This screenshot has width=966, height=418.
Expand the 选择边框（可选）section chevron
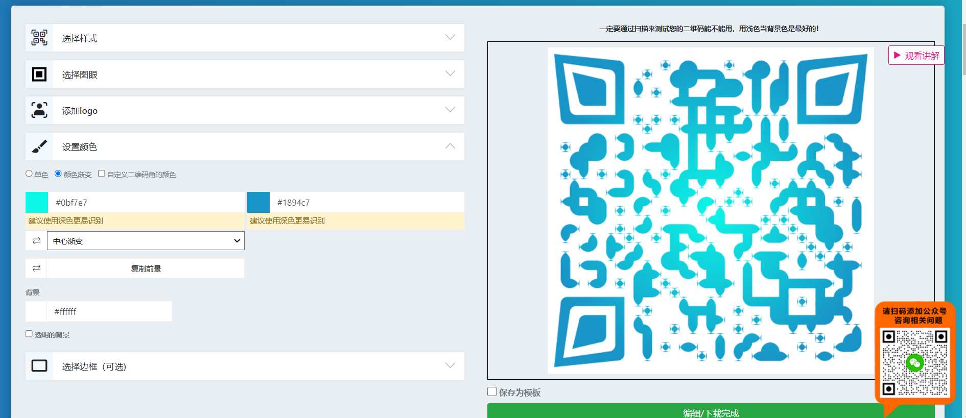coord(450,365)
